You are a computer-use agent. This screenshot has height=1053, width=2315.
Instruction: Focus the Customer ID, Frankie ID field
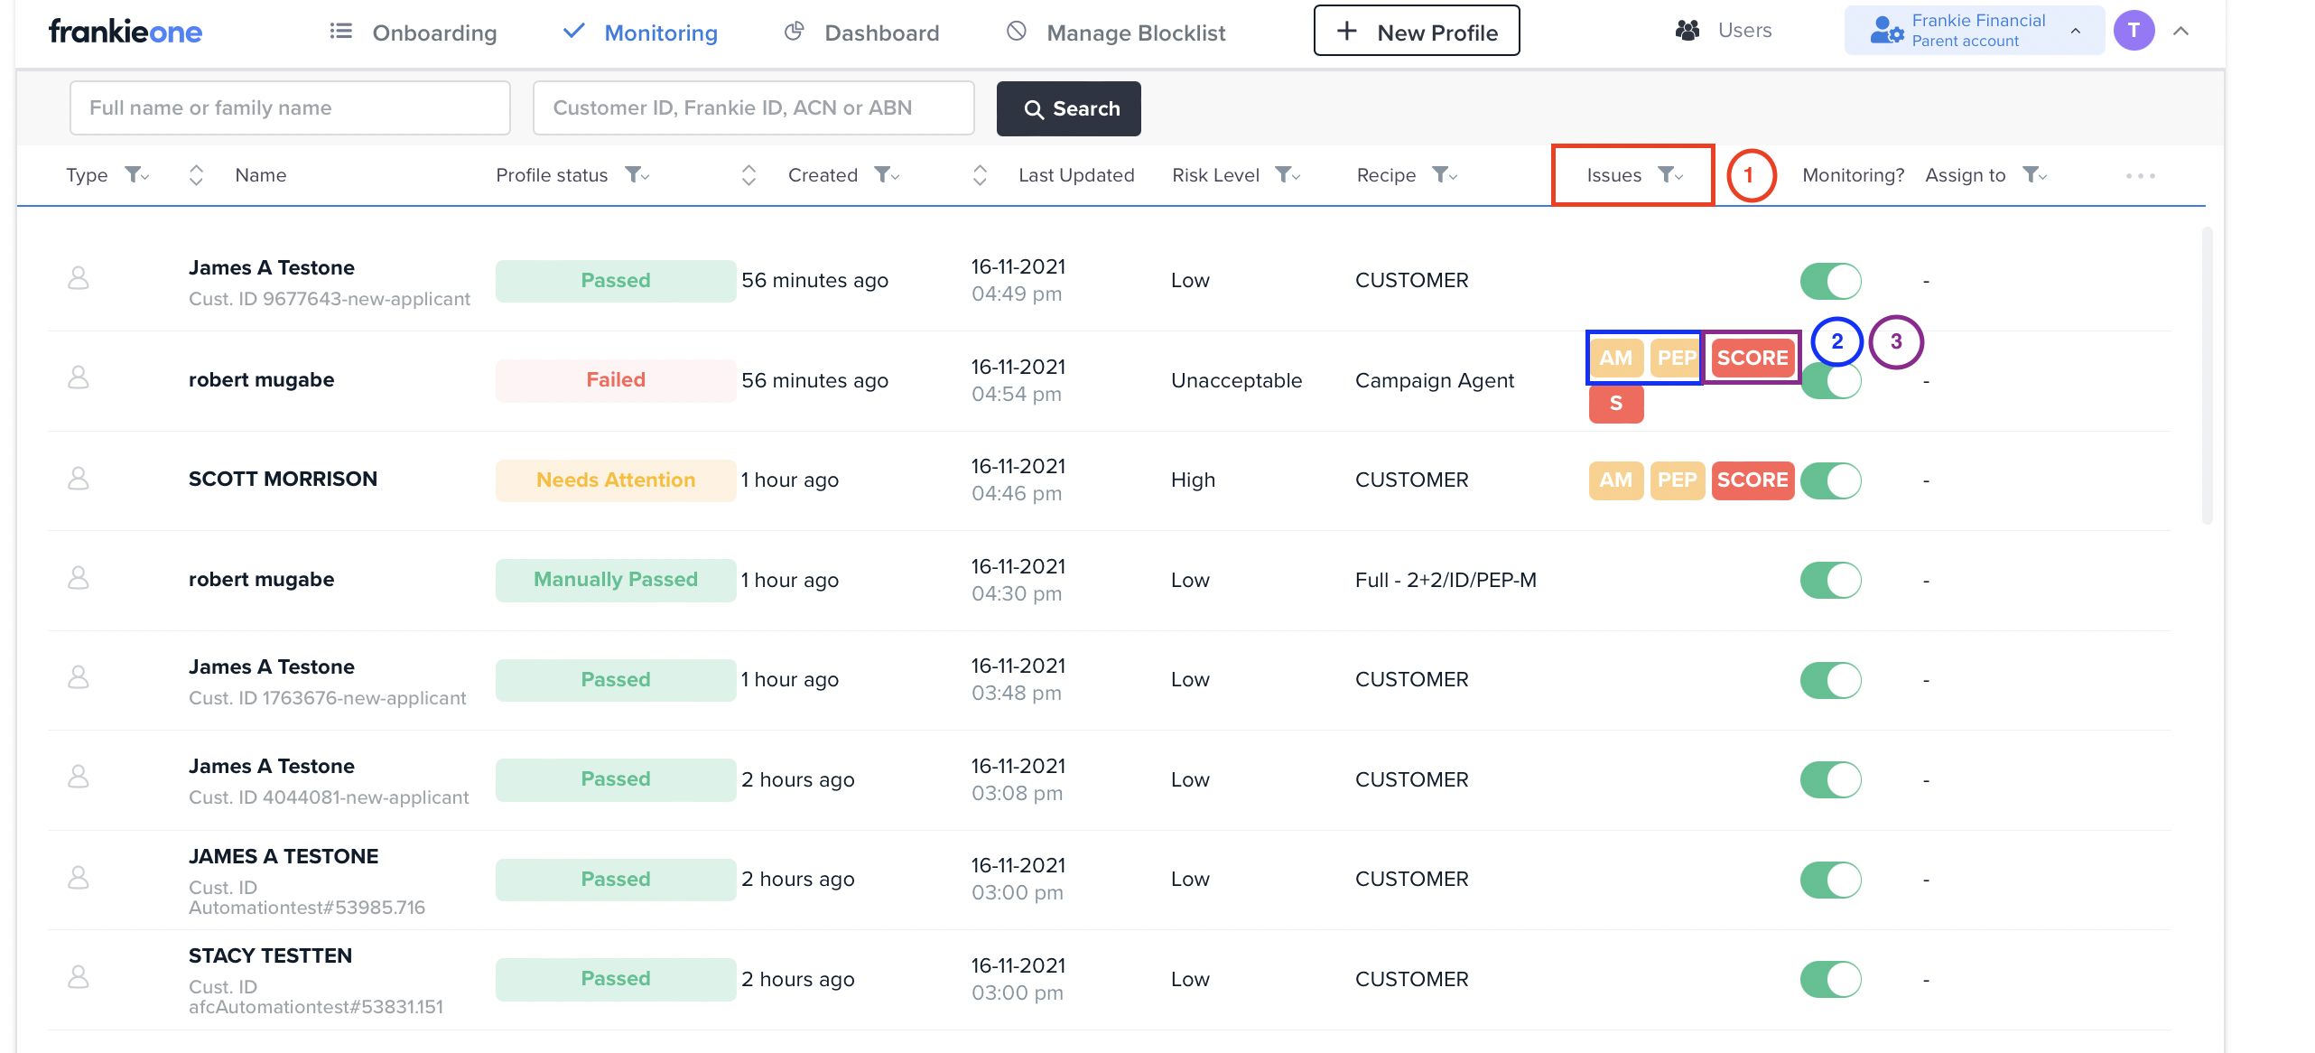tap(753, 107)
